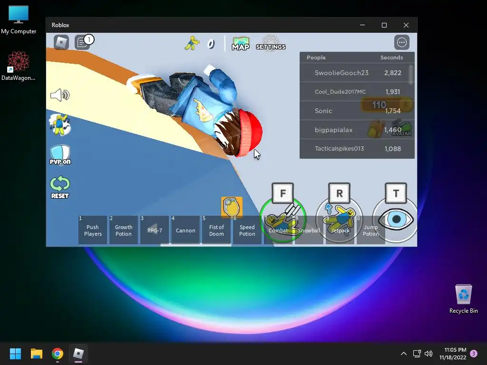Mute the game sound speaker icon
Viewport: 487px width, 365px height.
(x=60, y=95)
